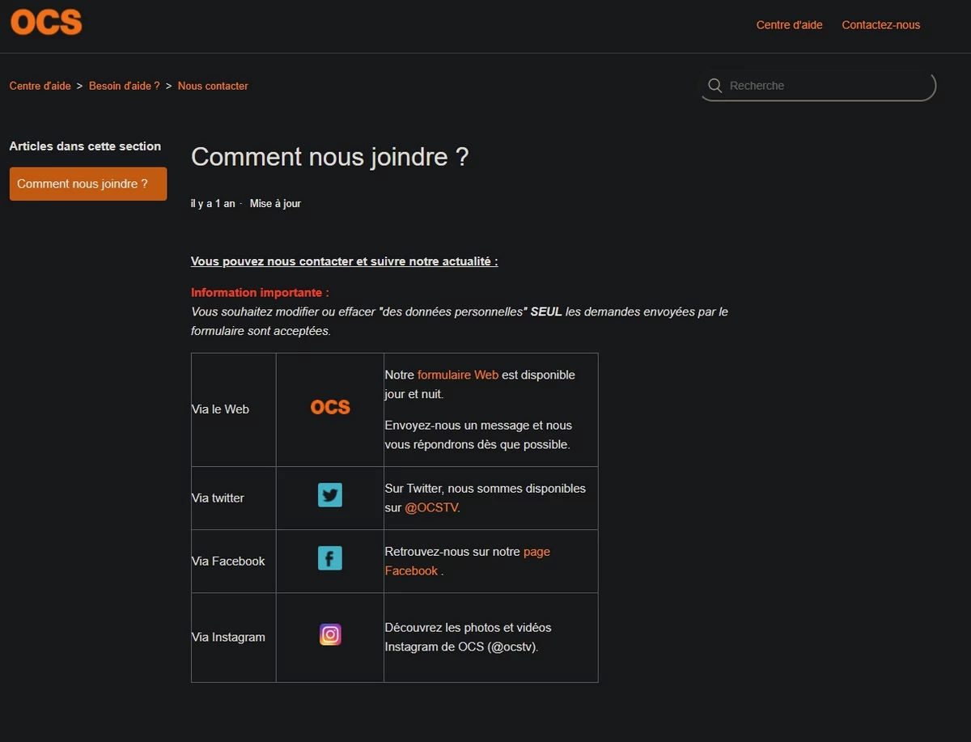971x742 pixels.
Task: Go to Besoin d'aide ? in the breadcrumb
Action: [125, 86]
